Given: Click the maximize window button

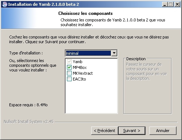Looking at the screenshot, I should (x=171, y=4).
